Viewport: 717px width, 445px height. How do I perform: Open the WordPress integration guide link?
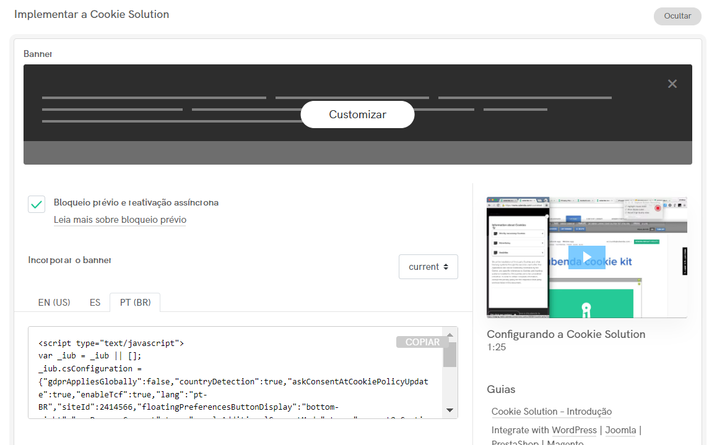(574, 430)
